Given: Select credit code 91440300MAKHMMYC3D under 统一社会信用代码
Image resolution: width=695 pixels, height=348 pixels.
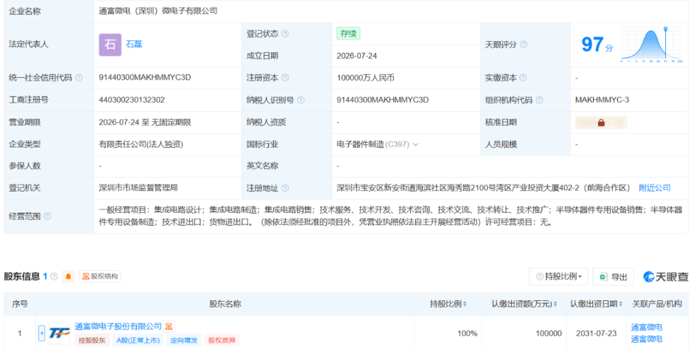Looking at the screenshot, I should point(145,78).
